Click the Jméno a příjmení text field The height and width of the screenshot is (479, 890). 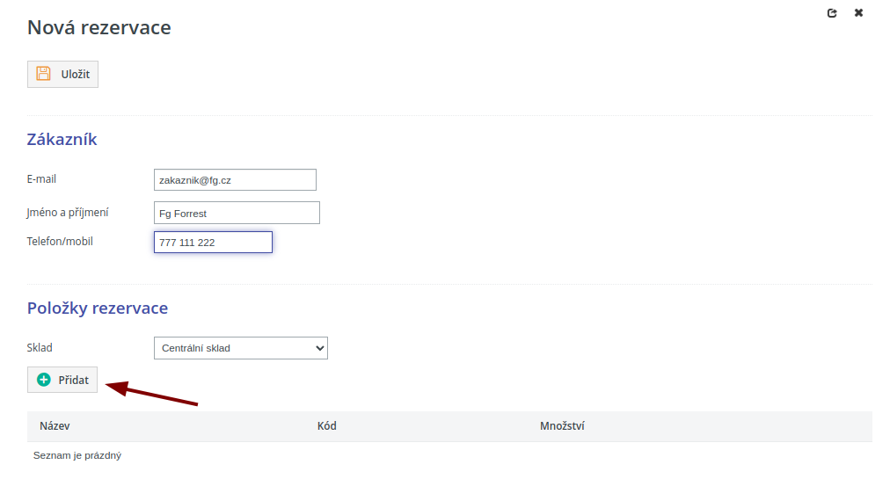tap(237, 213)
